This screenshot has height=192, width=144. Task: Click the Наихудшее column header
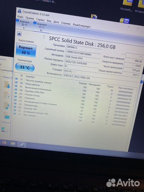coord(95,85)
